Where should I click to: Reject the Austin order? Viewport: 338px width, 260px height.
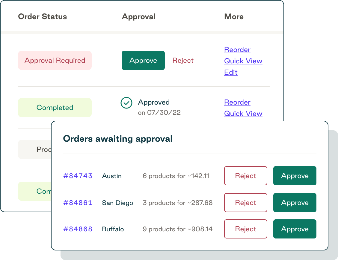coord(245,176)
